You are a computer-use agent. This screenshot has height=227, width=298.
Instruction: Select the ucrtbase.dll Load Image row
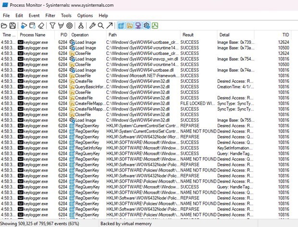pyautogui.click(x=145, y=70)
